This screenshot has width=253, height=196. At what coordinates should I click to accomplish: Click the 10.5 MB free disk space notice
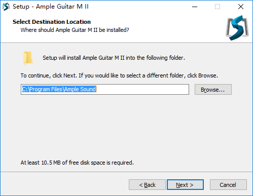point(77,163)
